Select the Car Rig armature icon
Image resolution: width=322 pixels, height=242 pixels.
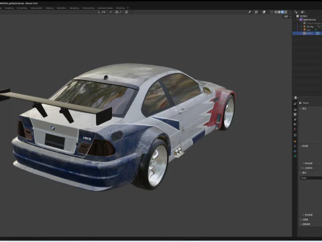(x=305, y=26)
